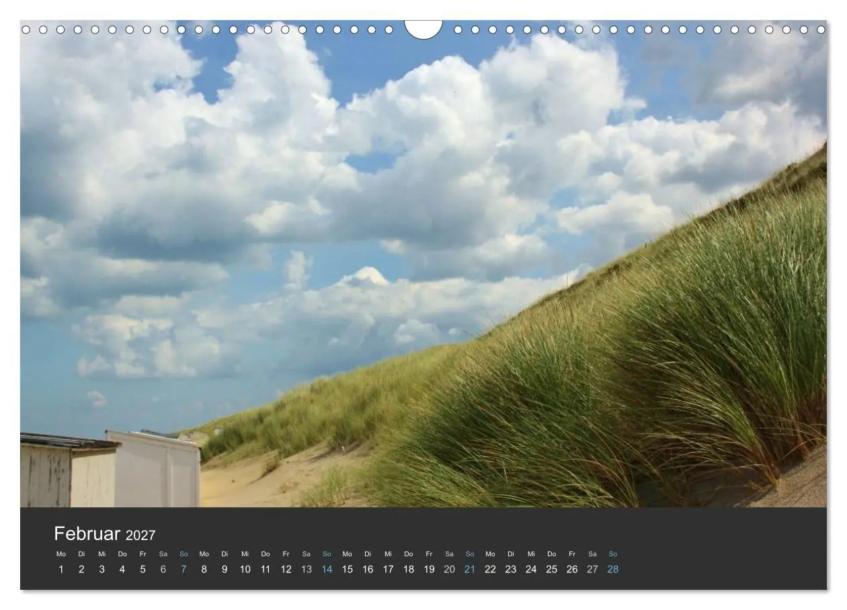Select Saturday the 27 date
Screen dimensions: 847x610
(x=592, y=569)
